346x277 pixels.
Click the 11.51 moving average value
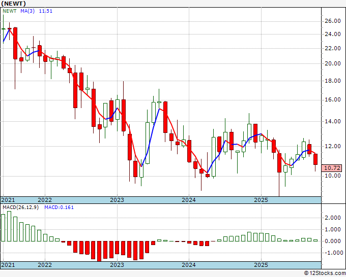(46, 11)
